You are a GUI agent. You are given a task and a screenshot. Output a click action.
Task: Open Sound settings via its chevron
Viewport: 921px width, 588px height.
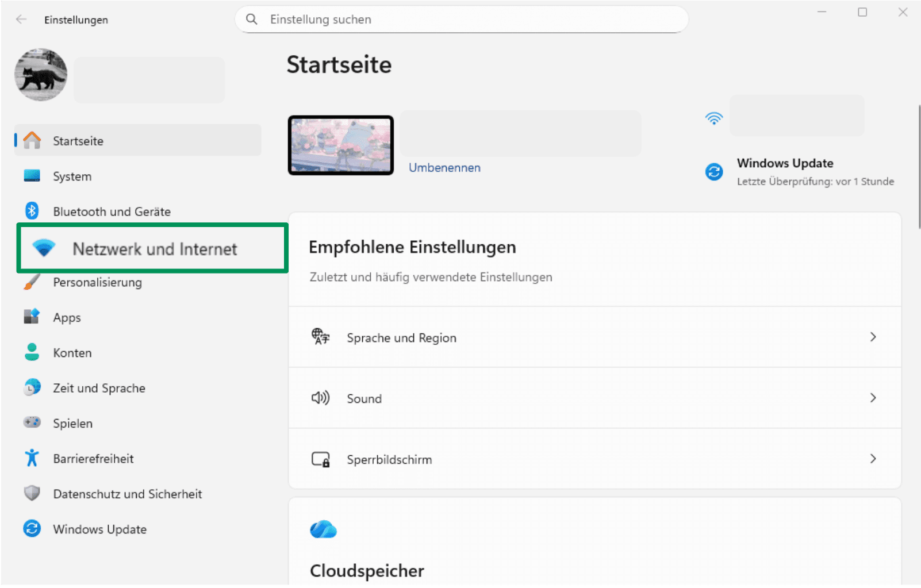tap(873, 398)
